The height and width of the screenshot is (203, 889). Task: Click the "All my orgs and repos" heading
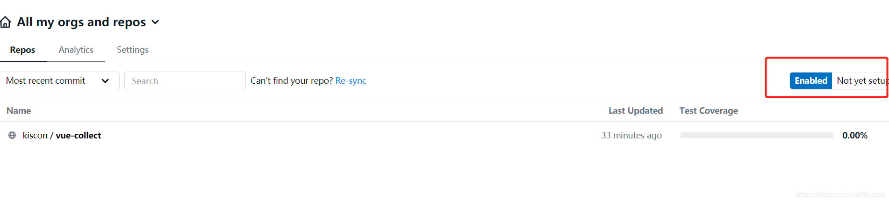(x=81, y=22)
